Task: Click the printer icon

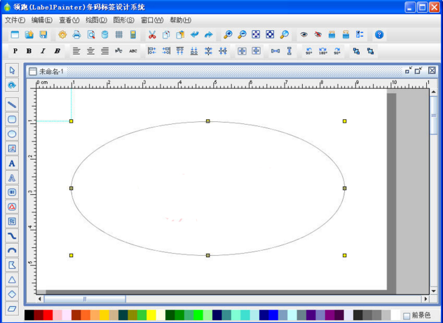Action: click(76, 35)
